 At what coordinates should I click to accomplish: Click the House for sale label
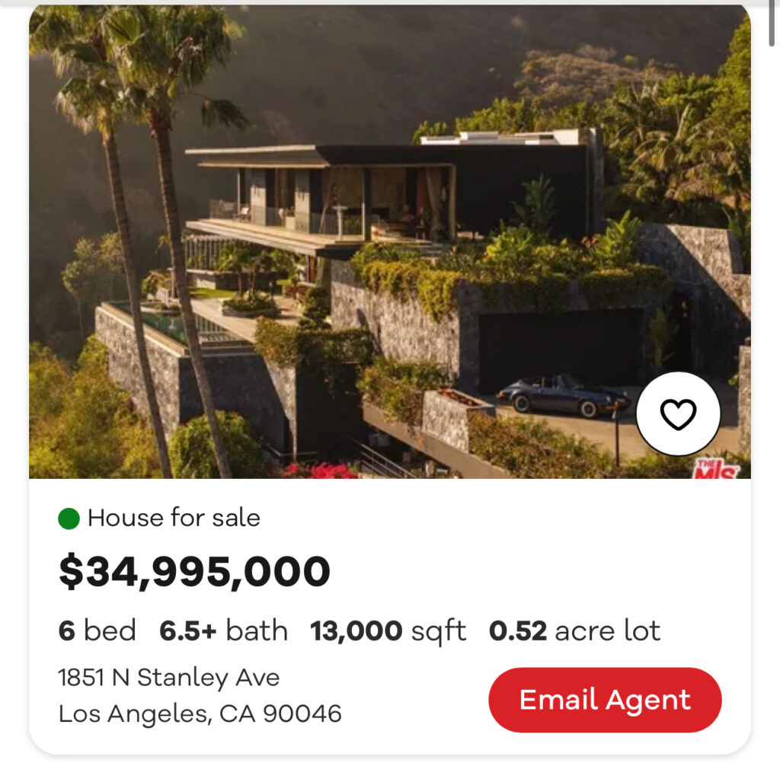point(174,519)
